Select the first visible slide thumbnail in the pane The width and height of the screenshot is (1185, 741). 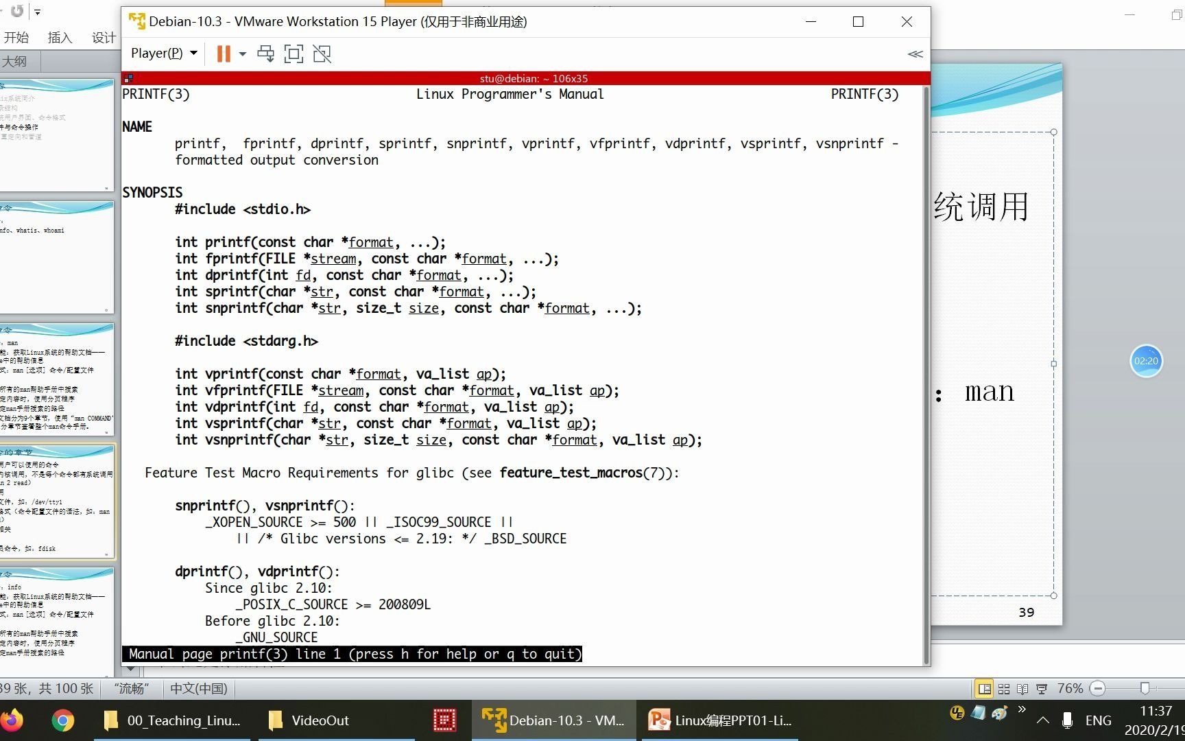point(56,135)
